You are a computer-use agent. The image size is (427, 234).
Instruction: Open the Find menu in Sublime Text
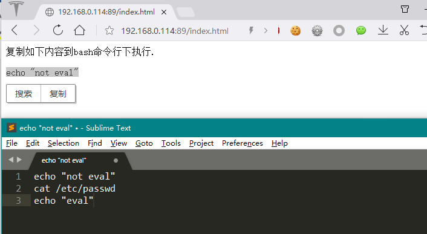[x=95, y=143]
